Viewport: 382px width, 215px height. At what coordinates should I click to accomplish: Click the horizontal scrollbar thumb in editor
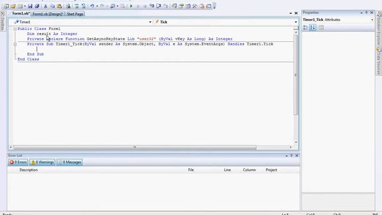point(135,148)
